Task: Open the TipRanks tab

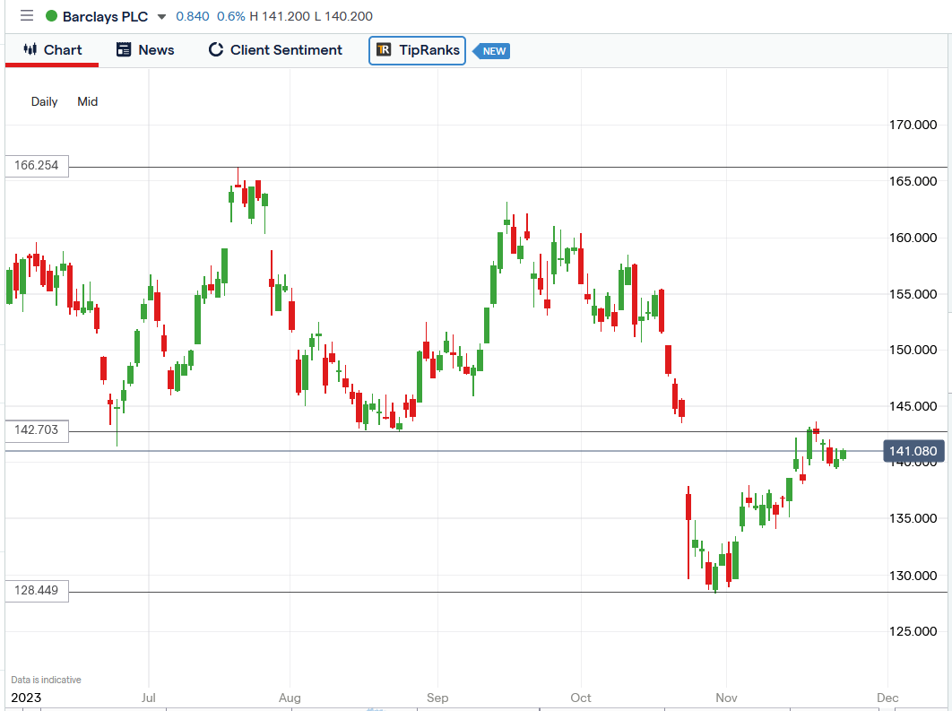Action: click(x=417, y=50)
